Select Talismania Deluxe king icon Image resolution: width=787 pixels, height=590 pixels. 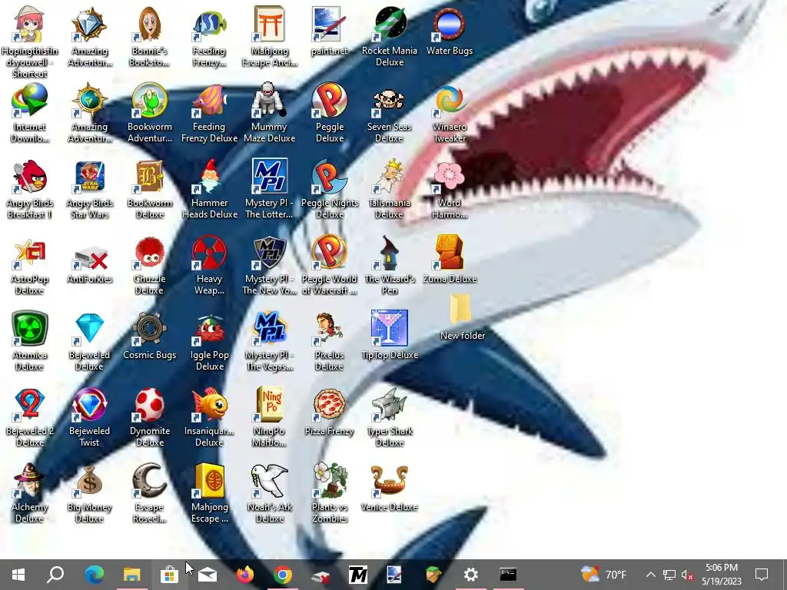390,176
